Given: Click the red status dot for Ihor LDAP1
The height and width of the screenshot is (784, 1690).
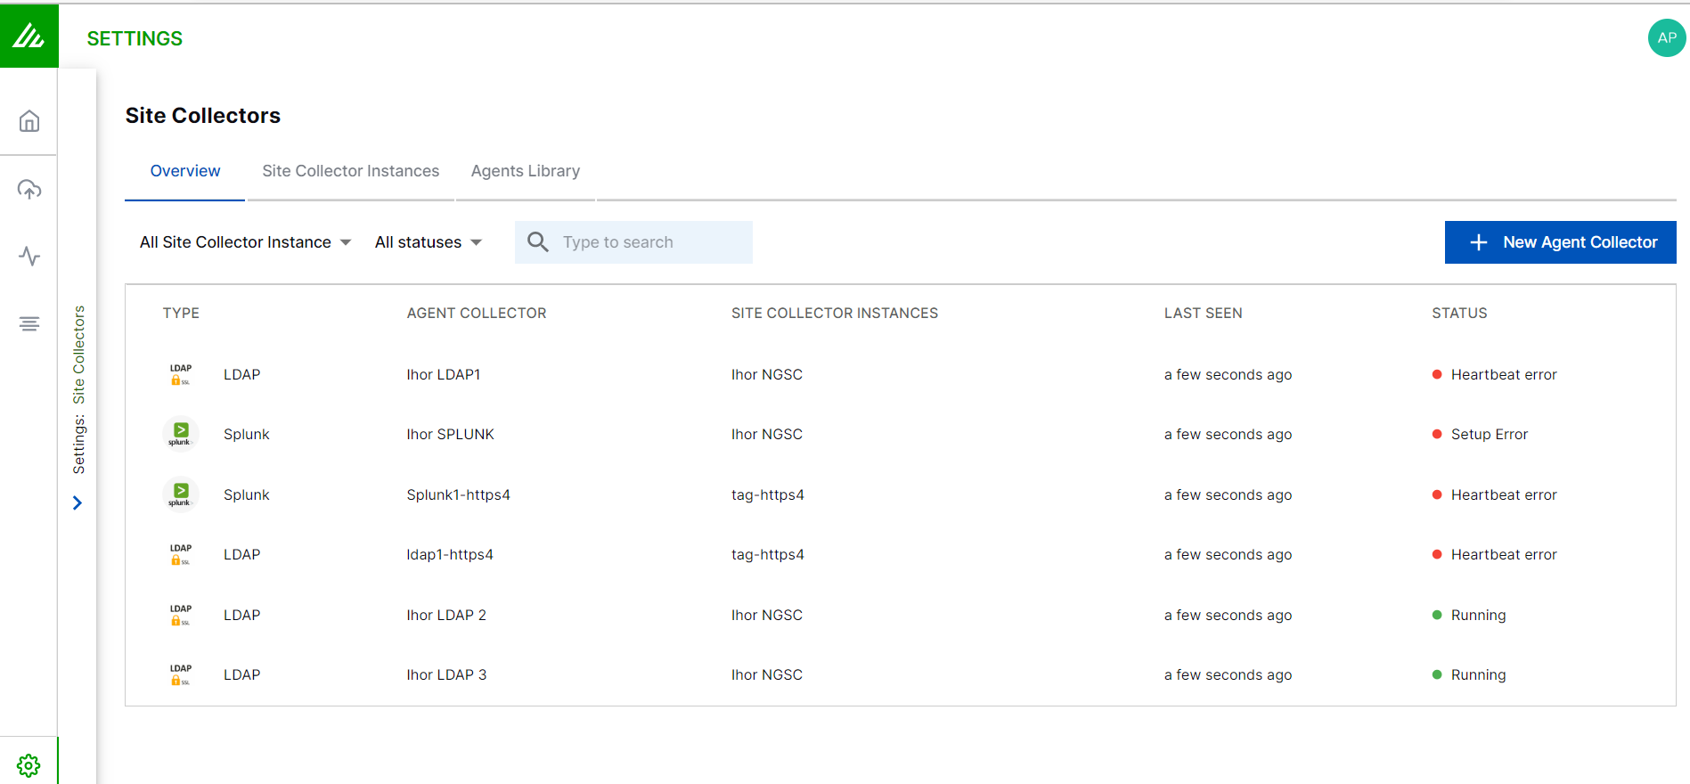Looking at the screenshot, I should 1437,374.
